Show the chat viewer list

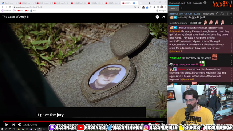pos(222,14)
